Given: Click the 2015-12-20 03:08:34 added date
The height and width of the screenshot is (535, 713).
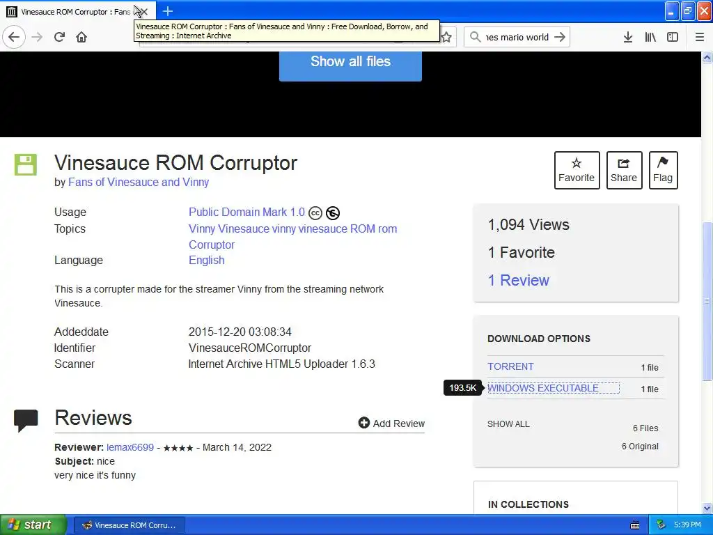Looking at the screenshot, I should [x=240, y=332].
